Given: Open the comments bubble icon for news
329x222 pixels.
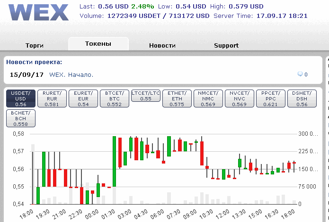Looking at the screenshot, I should pos(300,74).
